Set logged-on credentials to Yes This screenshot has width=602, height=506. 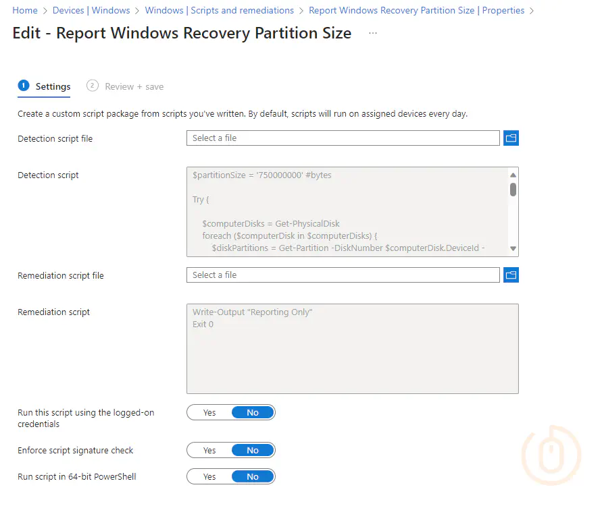coord(209,412)
